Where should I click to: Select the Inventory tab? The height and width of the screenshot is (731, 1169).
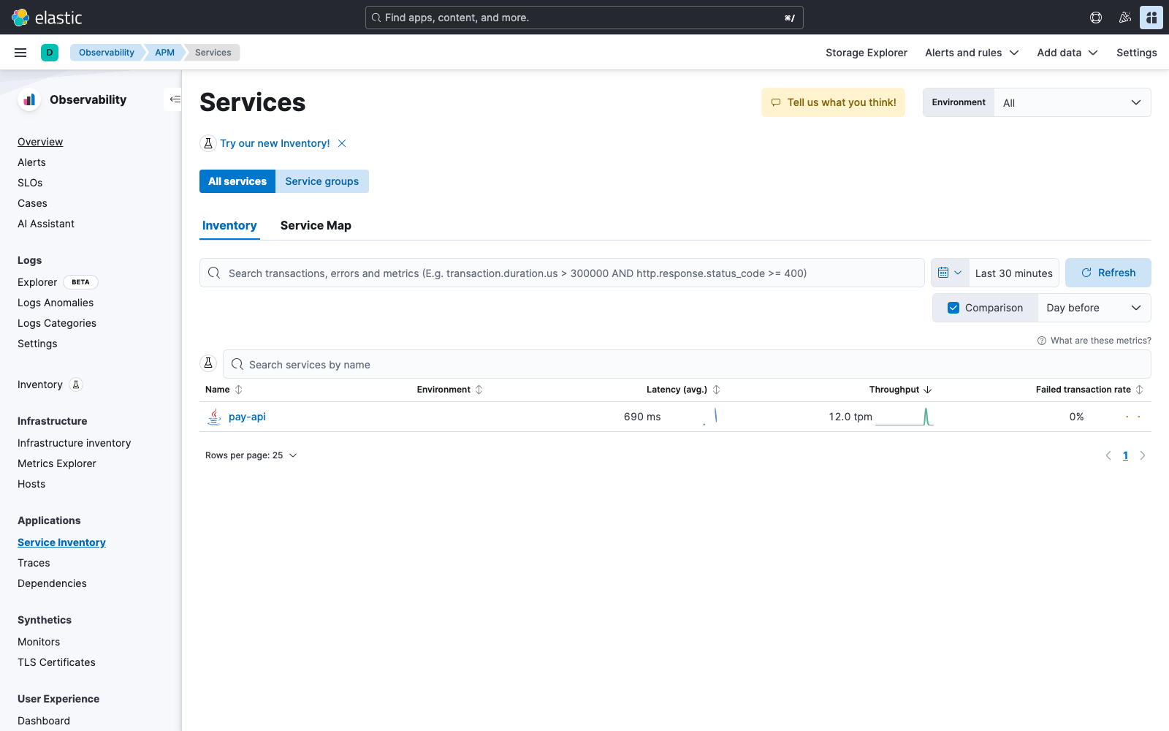click(x=229, y=225)
